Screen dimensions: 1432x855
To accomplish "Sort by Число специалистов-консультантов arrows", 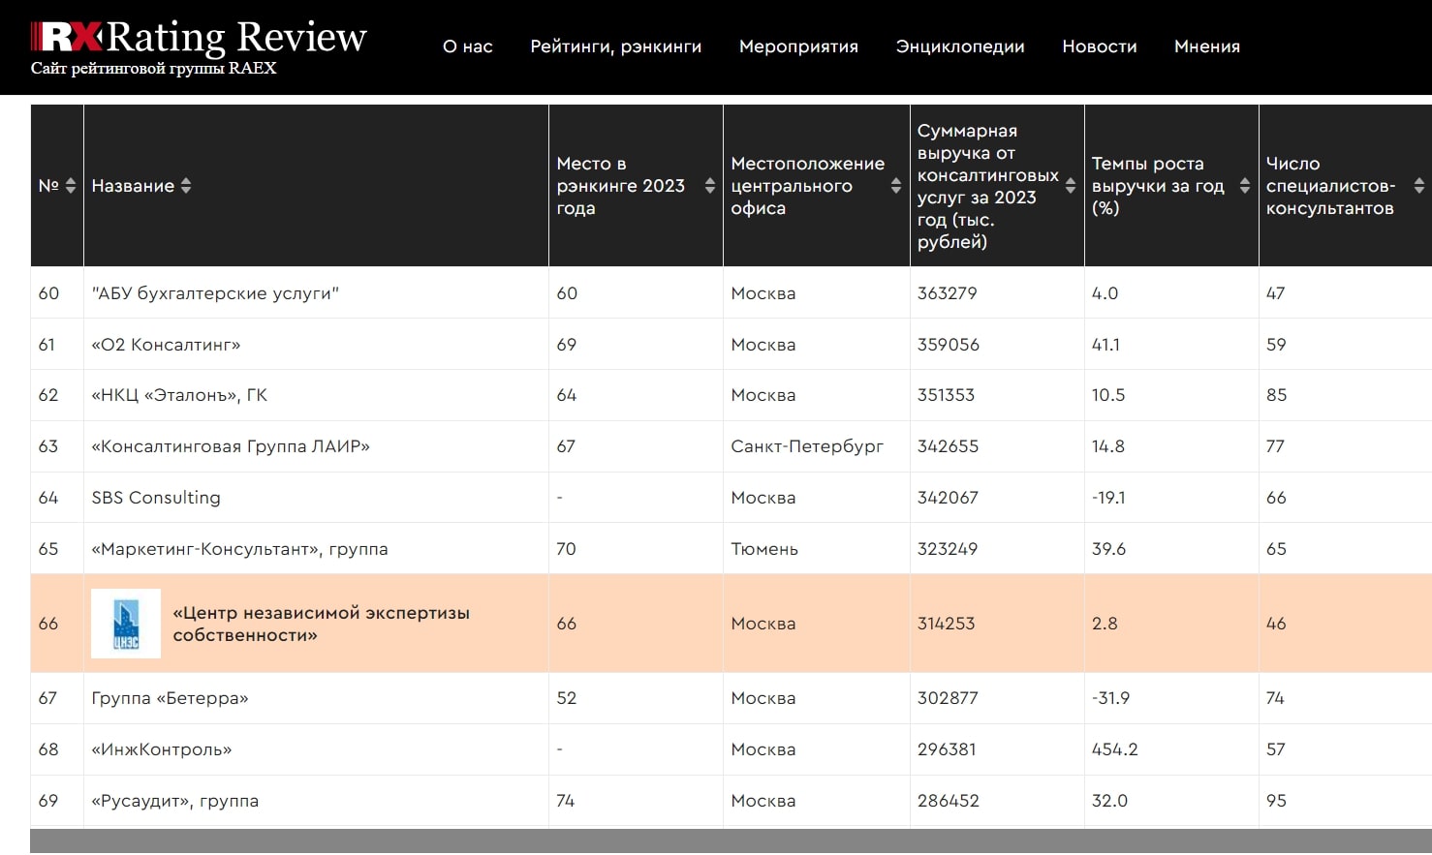I will click(x=1419, y=186).
